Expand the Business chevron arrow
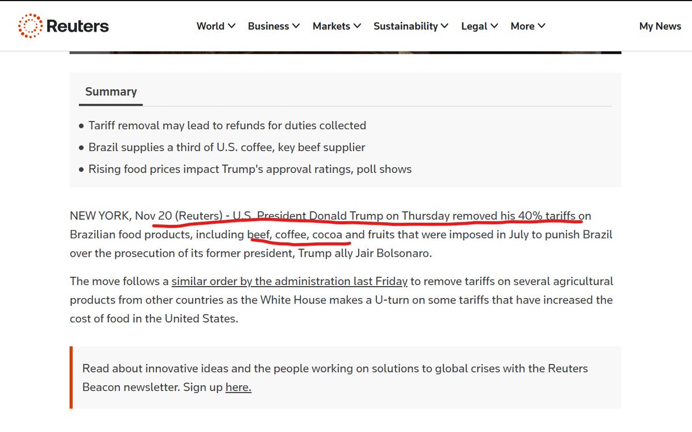Screen dimensions: 692x432 pos(296,26)
